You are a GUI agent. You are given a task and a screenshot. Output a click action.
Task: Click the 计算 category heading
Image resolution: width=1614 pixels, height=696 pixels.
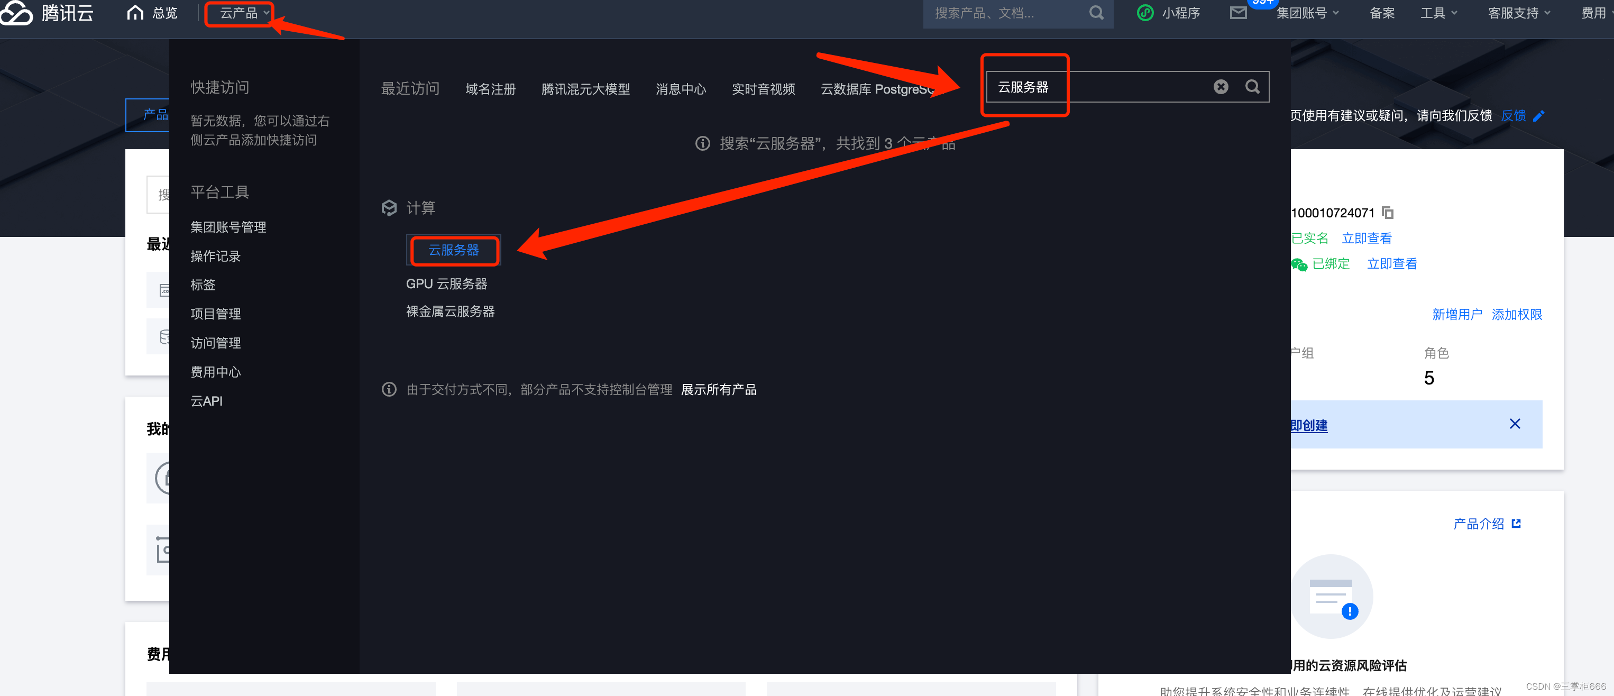[420, 207]
